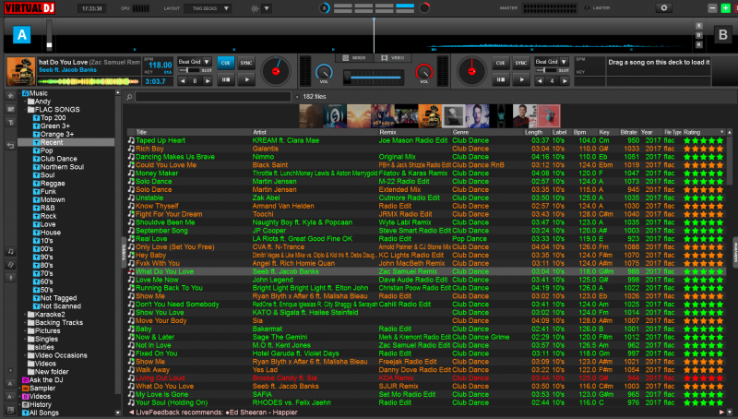Click LiveFeedback next arrow at bottom right

pos(721,413)
